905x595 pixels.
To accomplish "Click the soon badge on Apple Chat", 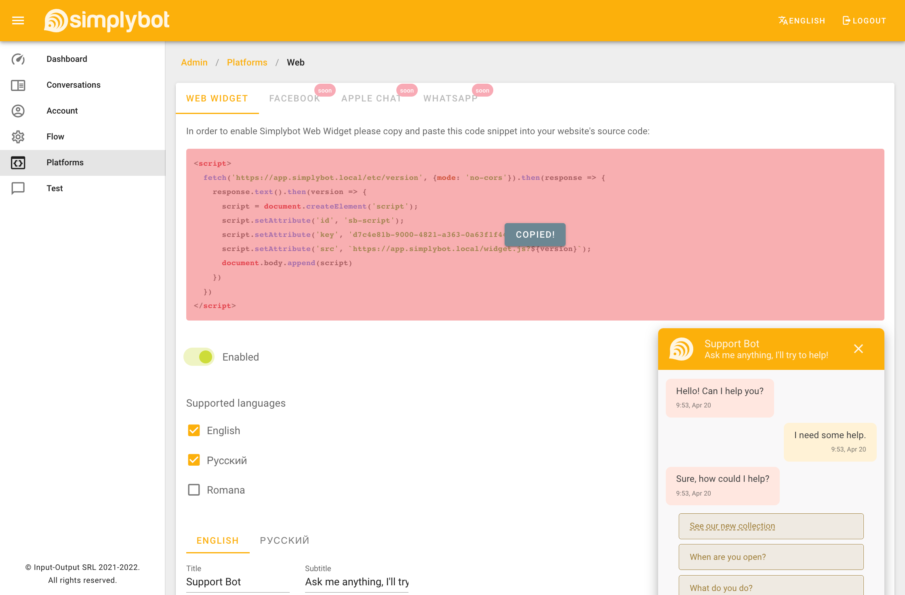I will [407, 91].
